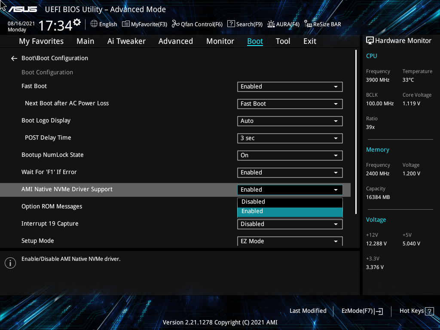440x330 pixels.
Task: Click the 08/16/2021 date display
Action: 21,24
